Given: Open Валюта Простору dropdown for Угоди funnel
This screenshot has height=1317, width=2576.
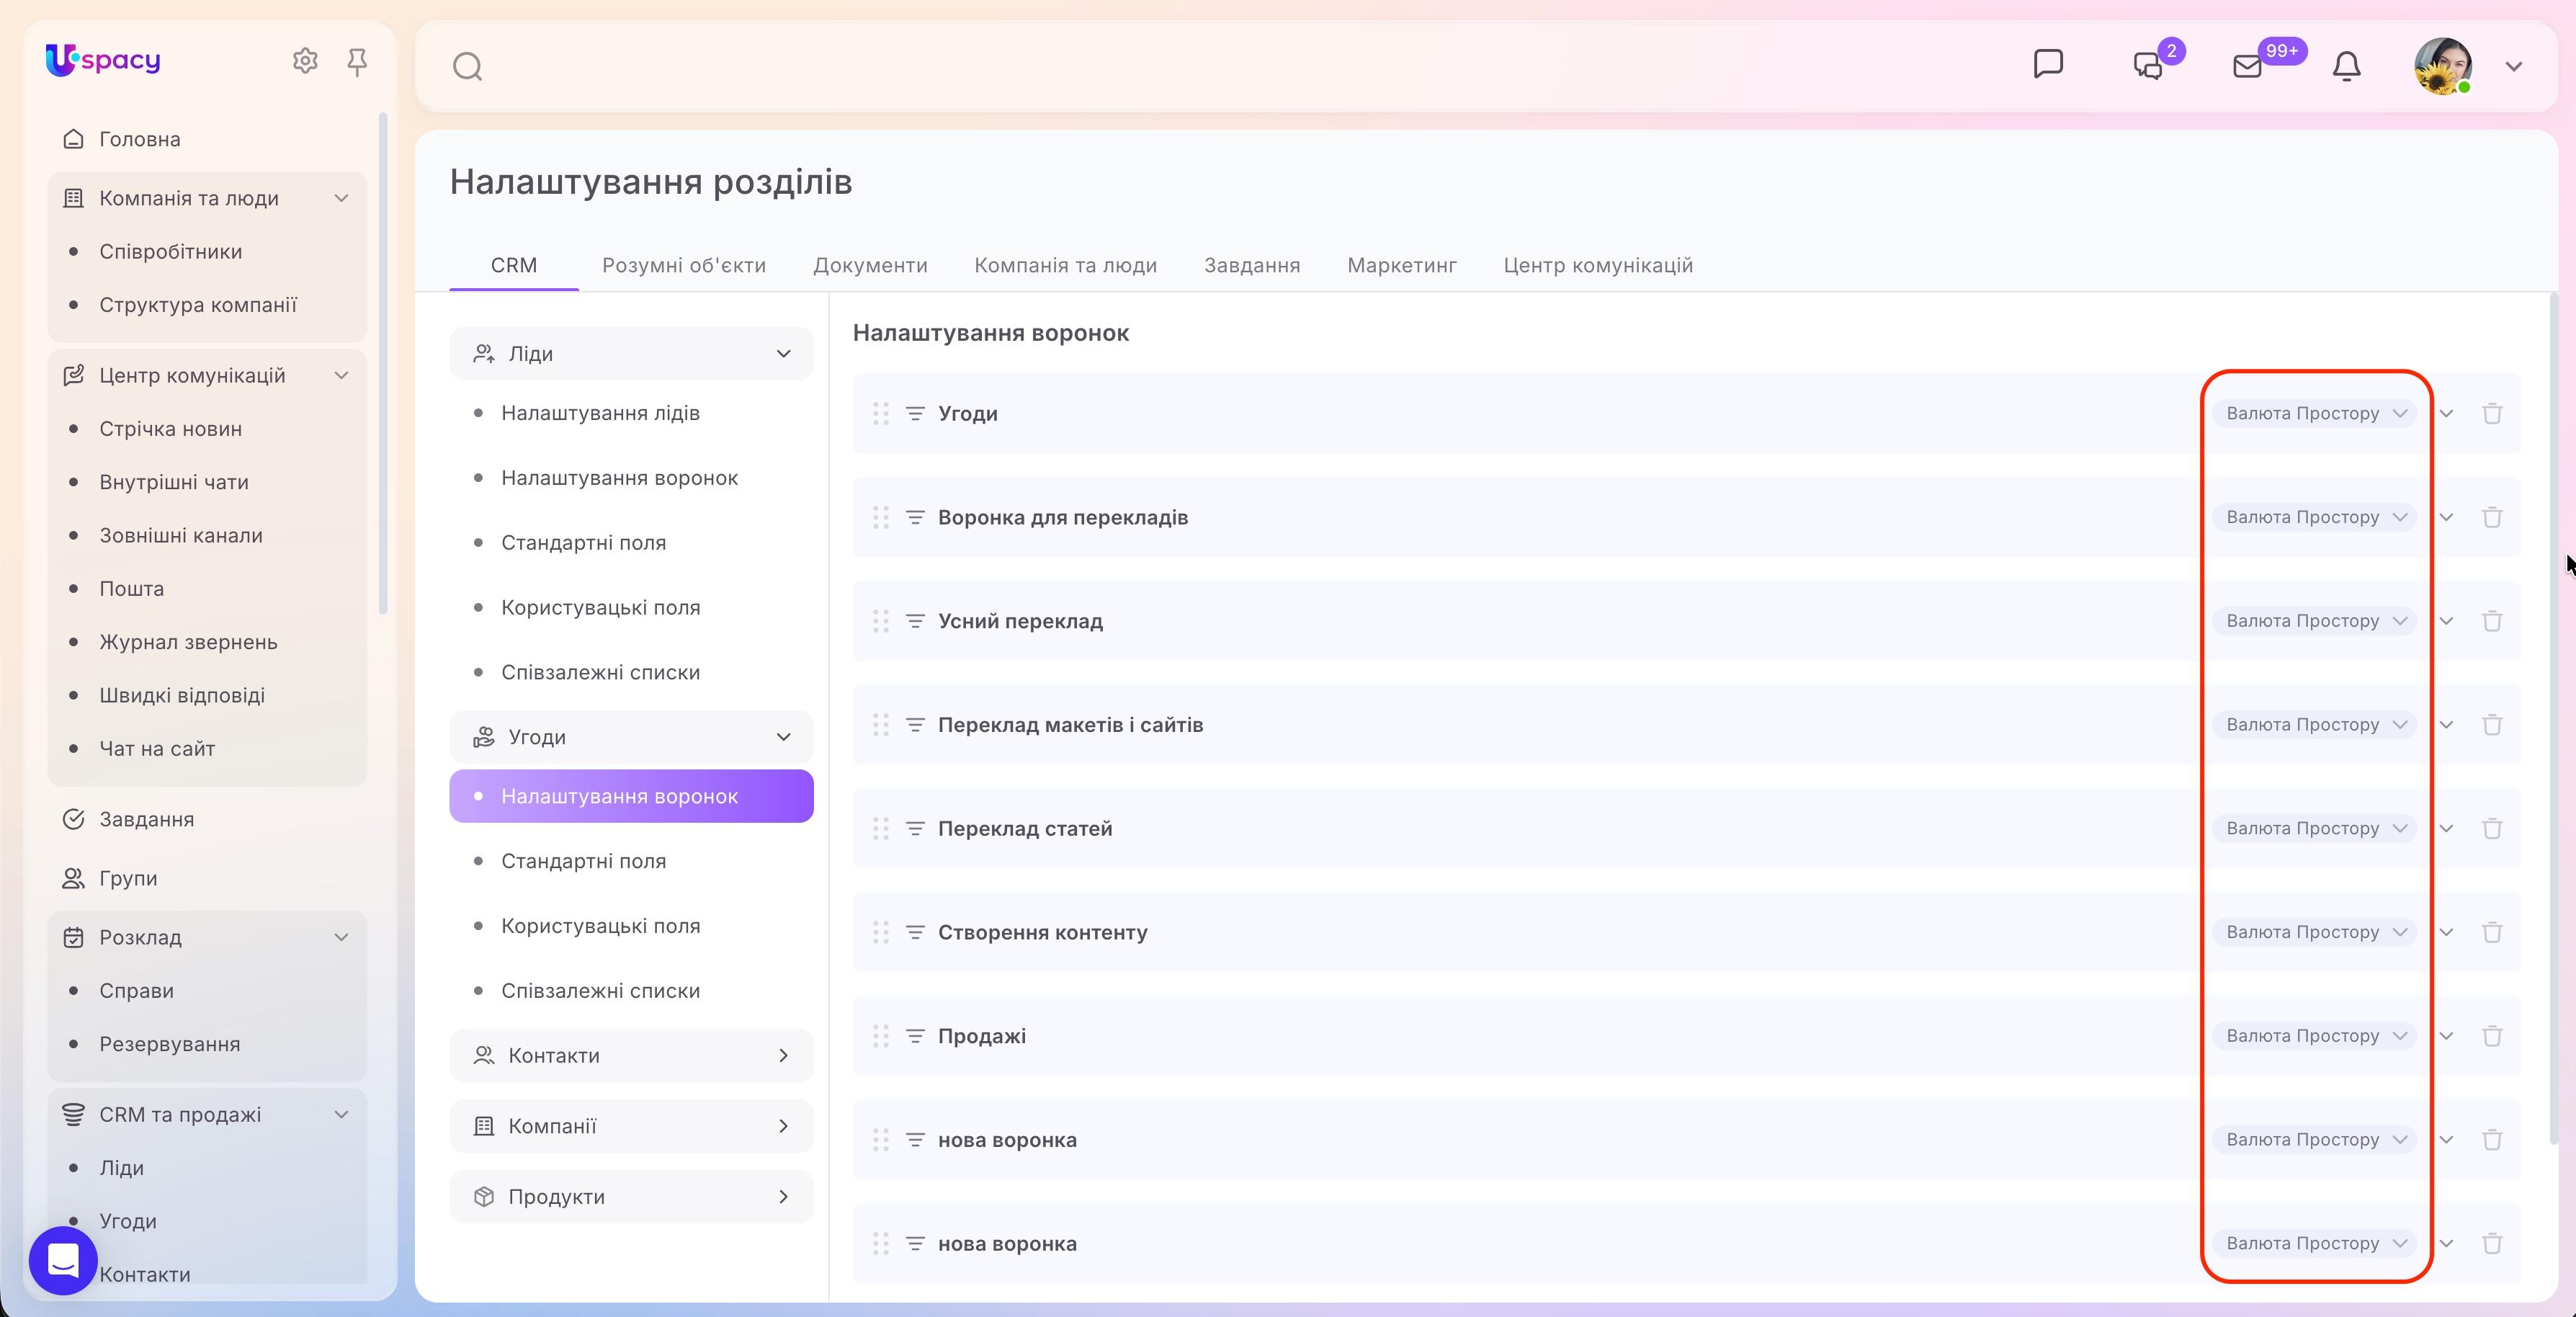Looking at the screenshot, I should [2314, 413].
